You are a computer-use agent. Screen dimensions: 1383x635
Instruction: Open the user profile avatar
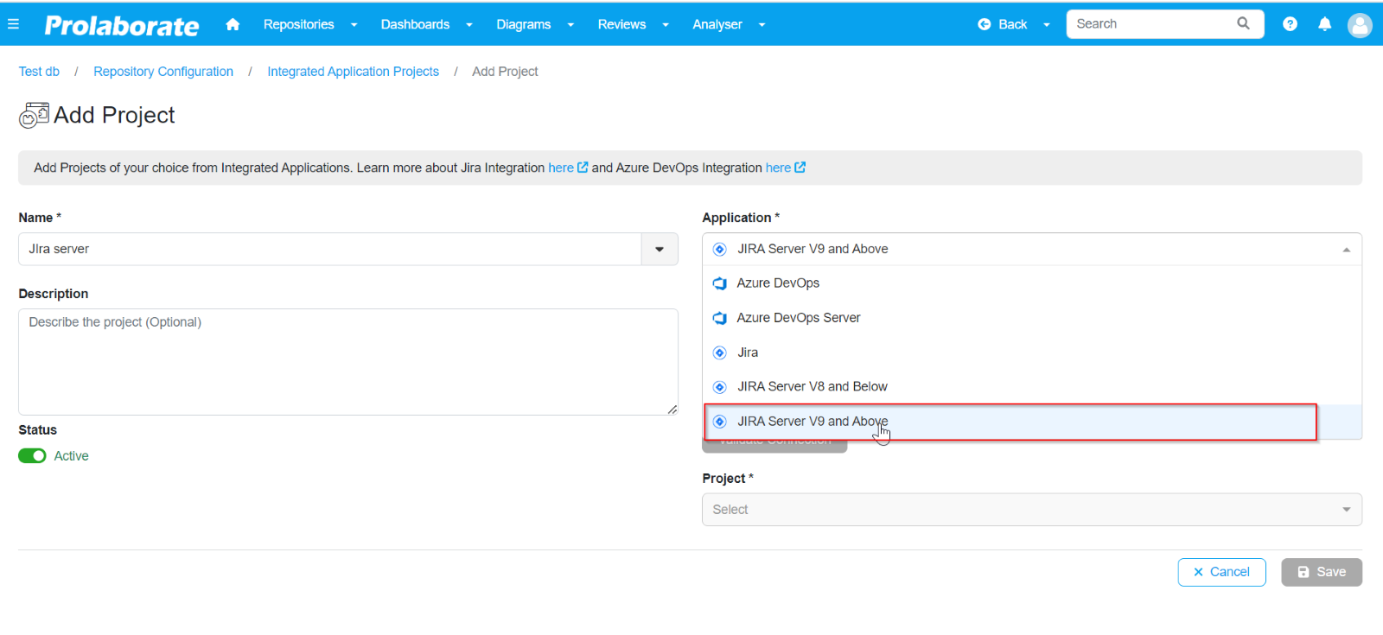point(1360,25)
